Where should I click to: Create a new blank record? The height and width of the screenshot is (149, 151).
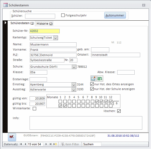click(55, 144)
